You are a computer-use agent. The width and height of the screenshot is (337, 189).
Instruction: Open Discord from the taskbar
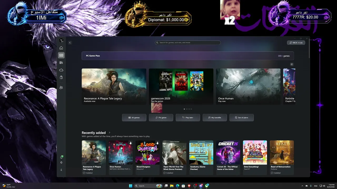201,186
